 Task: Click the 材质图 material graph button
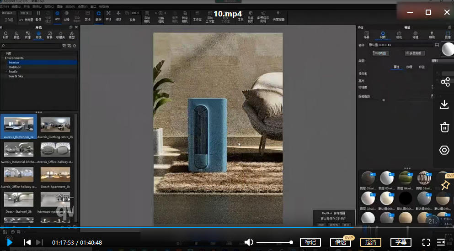(x=380, y=53)
